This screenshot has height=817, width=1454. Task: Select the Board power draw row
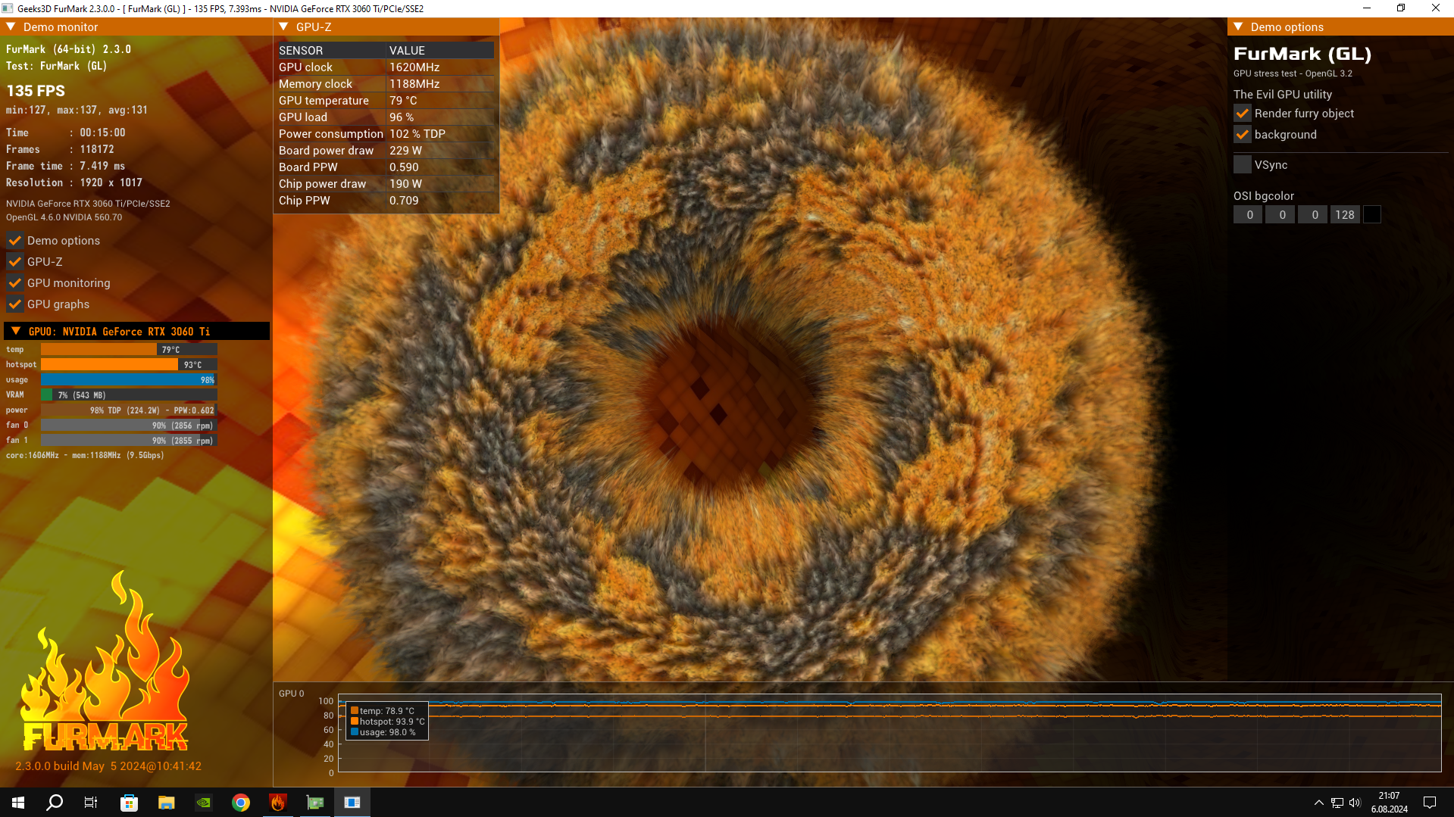pyautogui.click(x=386, y=151)
